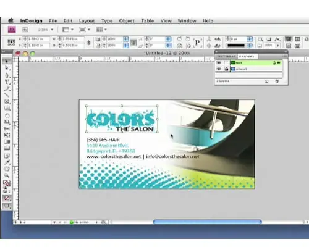The height and width of the screenshot is (247, 309).
Task: Open the stroke weight dropdown
Action: 250,39
